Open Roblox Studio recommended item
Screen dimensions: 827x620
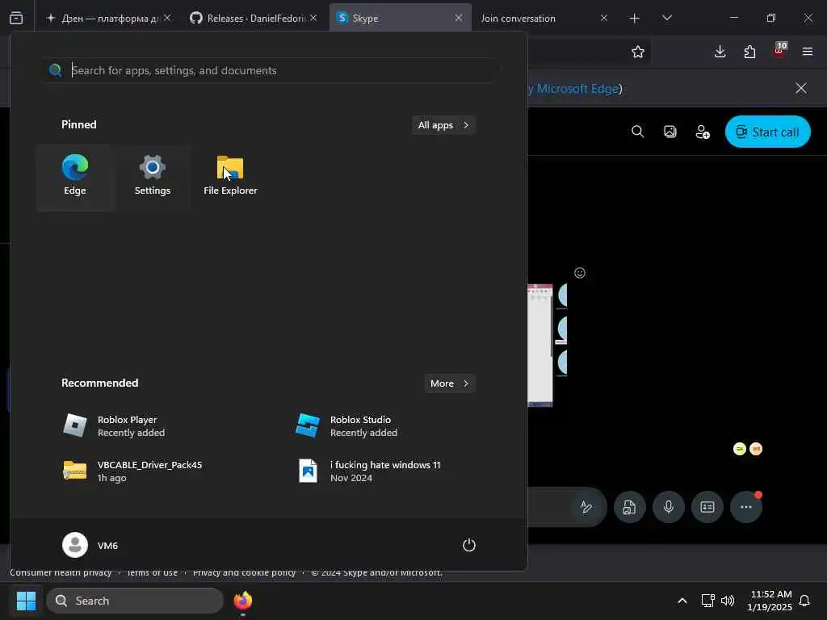tap(346, 426)
